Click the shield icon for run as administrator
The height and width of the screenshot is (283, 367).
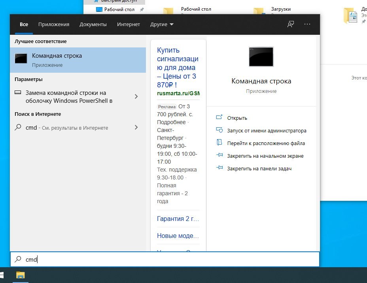(x=219, y=130)
